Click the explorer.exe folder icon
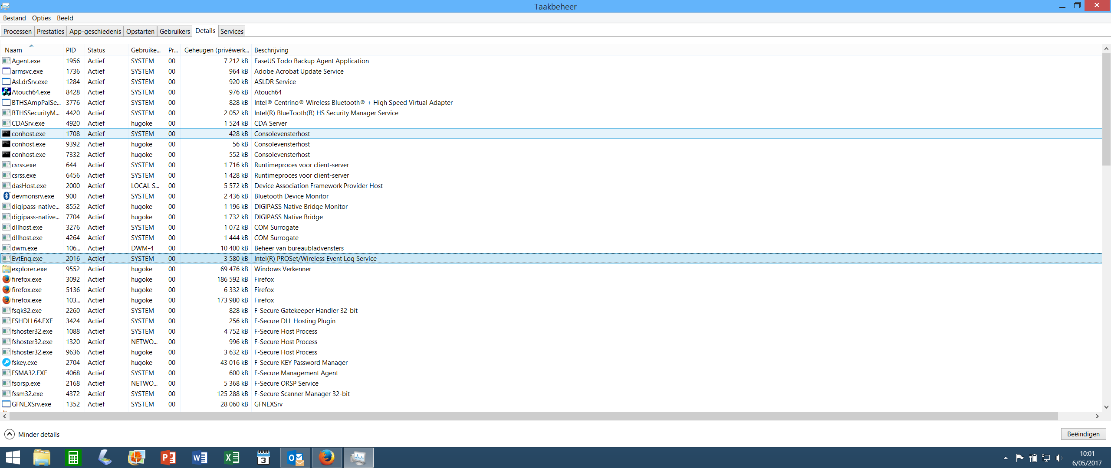 click(6, 269)
